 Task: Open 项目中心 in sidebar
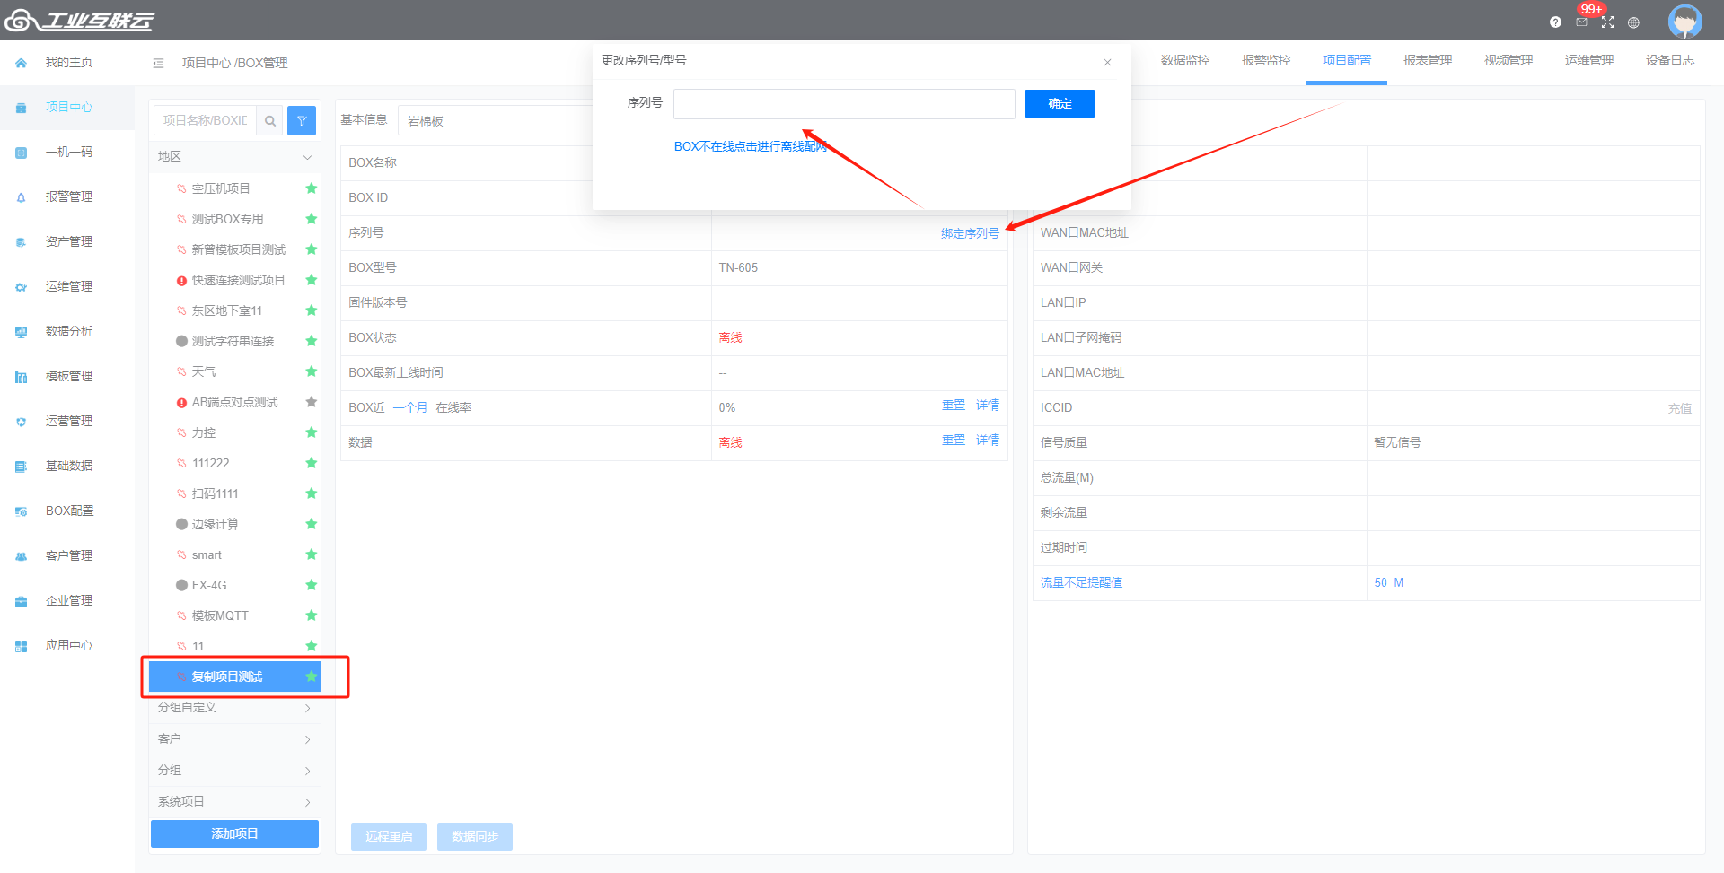67,107
